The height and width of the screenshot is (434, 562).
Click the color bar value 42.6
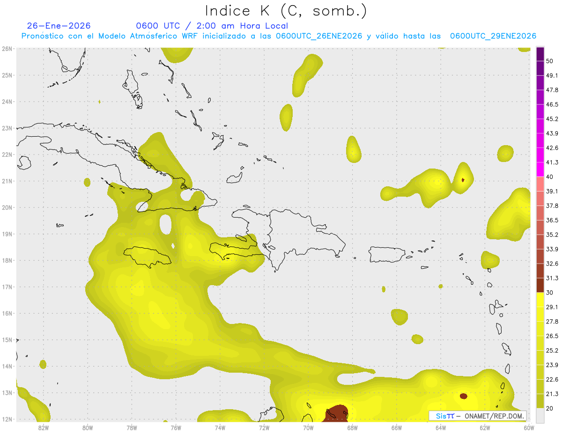click(x=552, y=148)
